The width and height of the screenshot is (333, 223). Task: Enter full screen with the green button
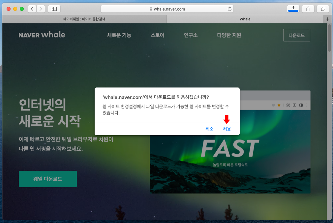(22, 9)
